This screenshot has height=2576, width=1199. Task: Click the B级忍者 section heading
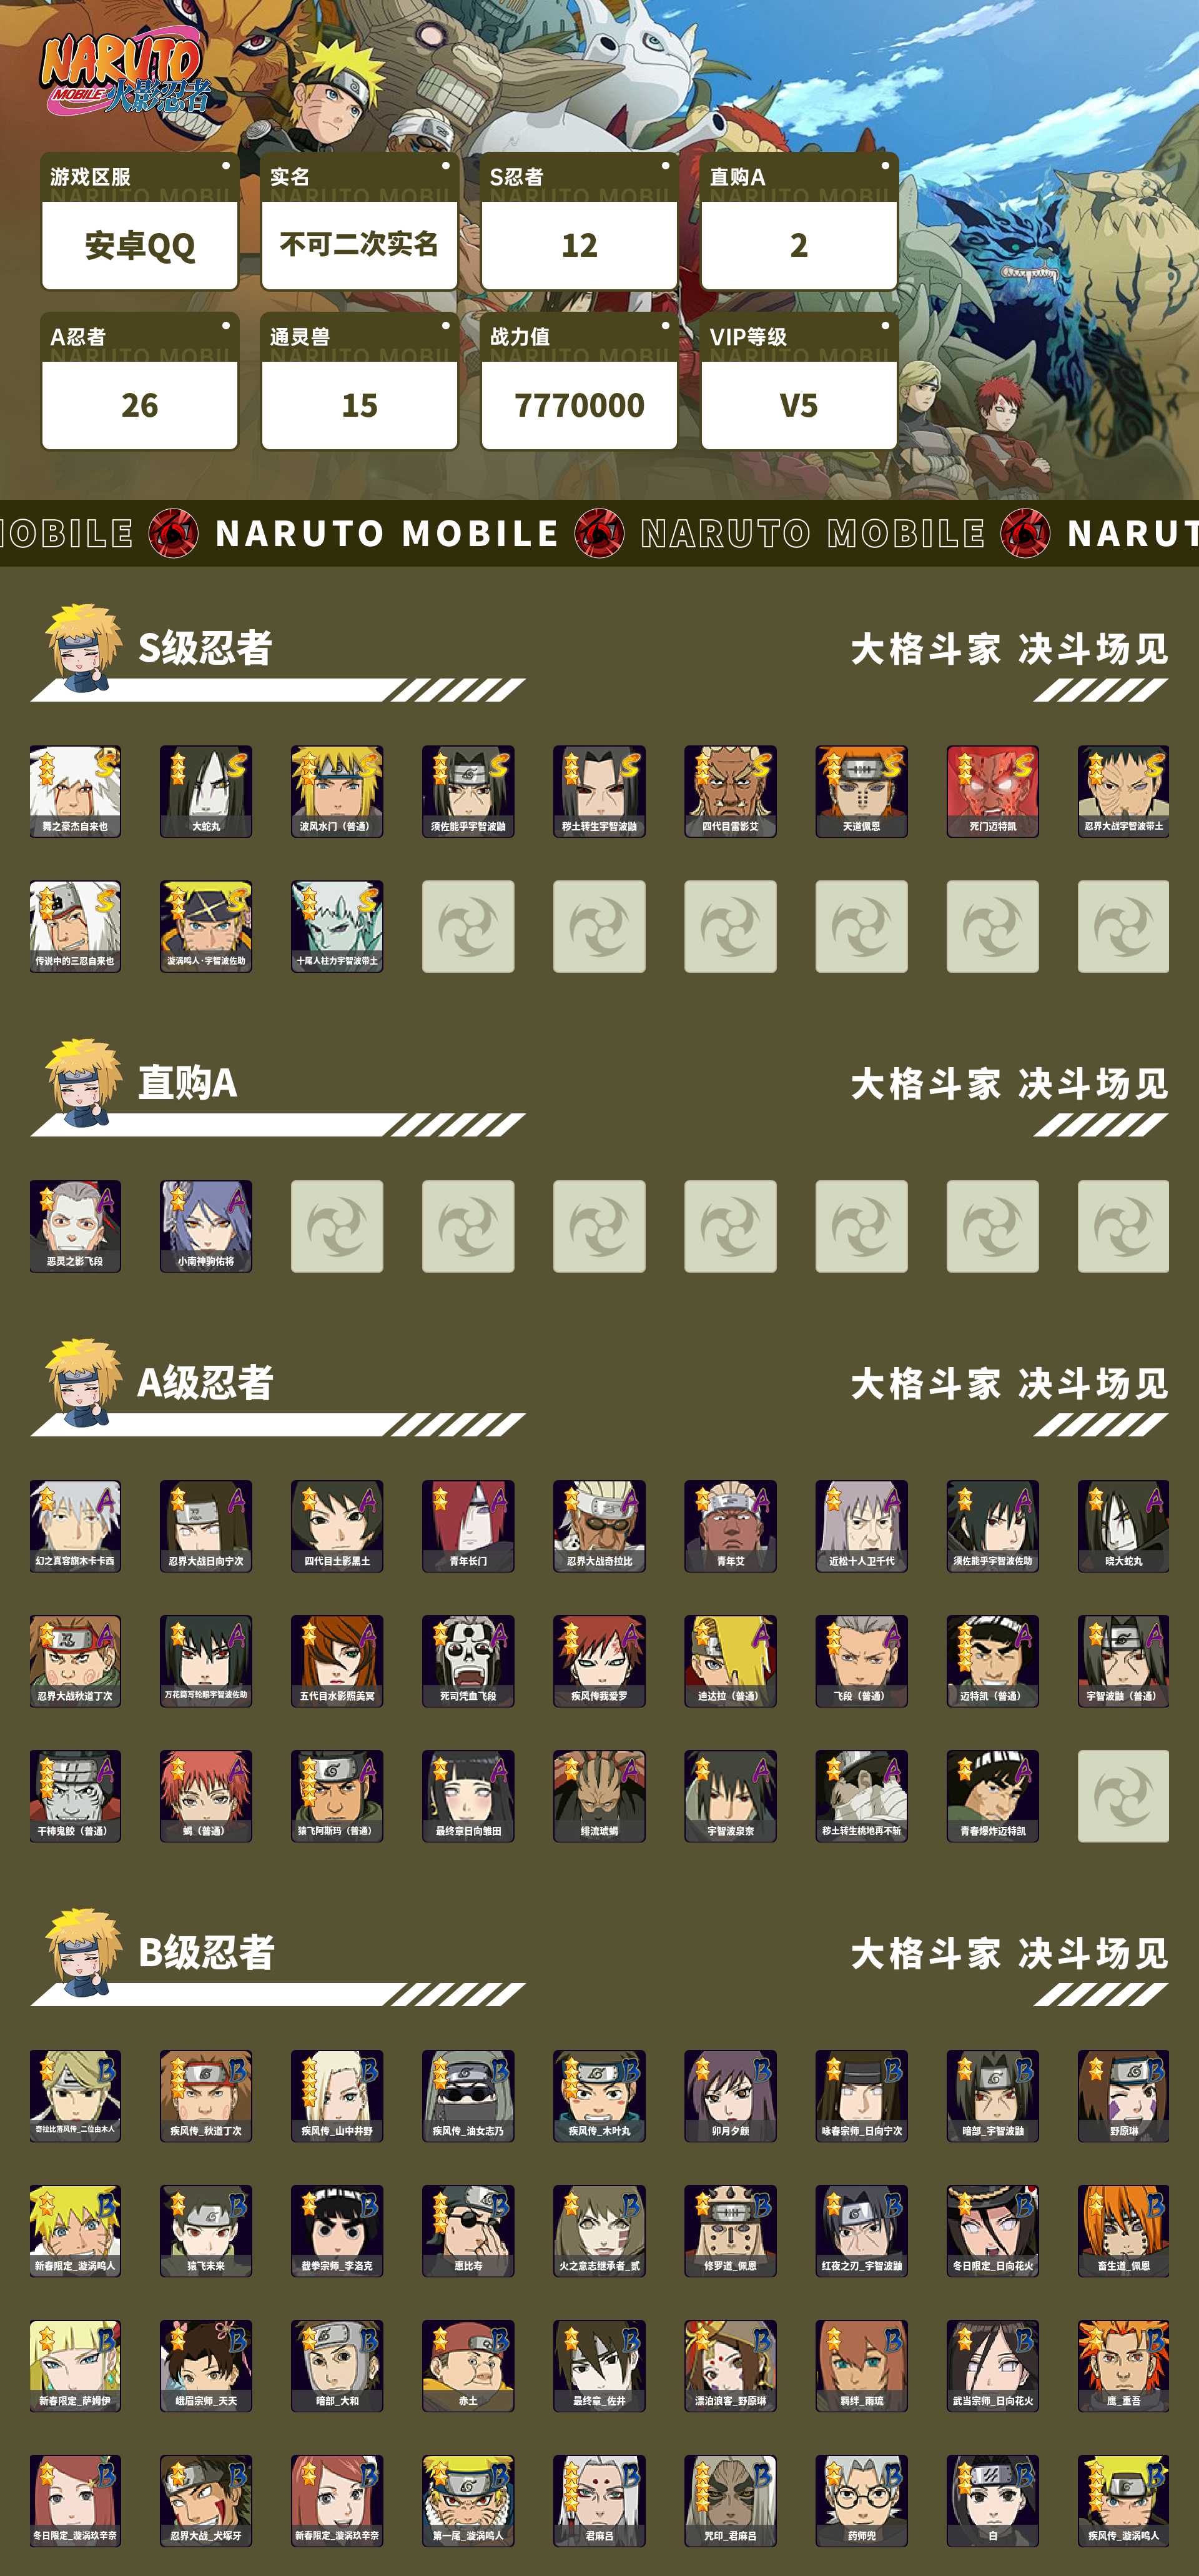pos(206,1953)
